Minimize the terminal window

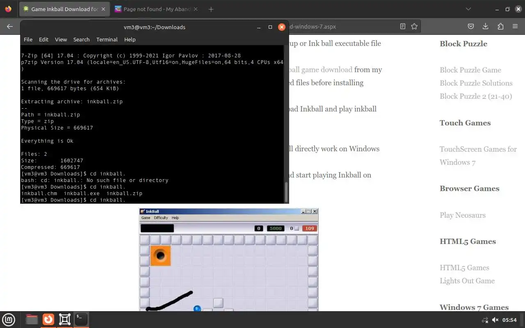tap(259, 27)
